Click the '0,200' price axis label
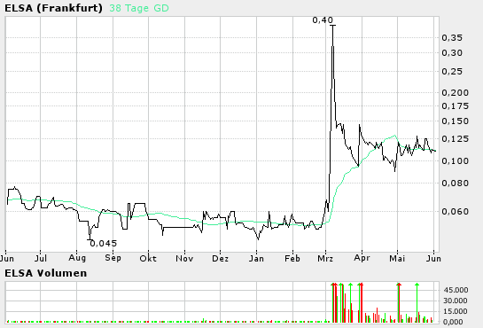 click(x=455, y=93)
